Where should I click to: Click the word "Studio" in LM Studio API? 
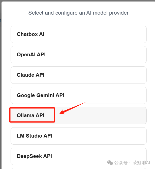pyautogui.click(x=34, y=136)
